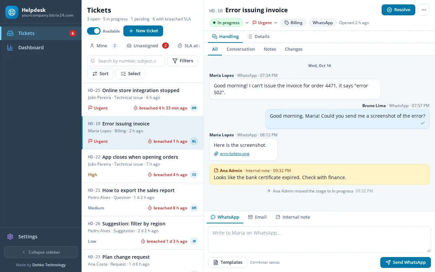Expand the Urgent priority dropdown

(276, 23)
